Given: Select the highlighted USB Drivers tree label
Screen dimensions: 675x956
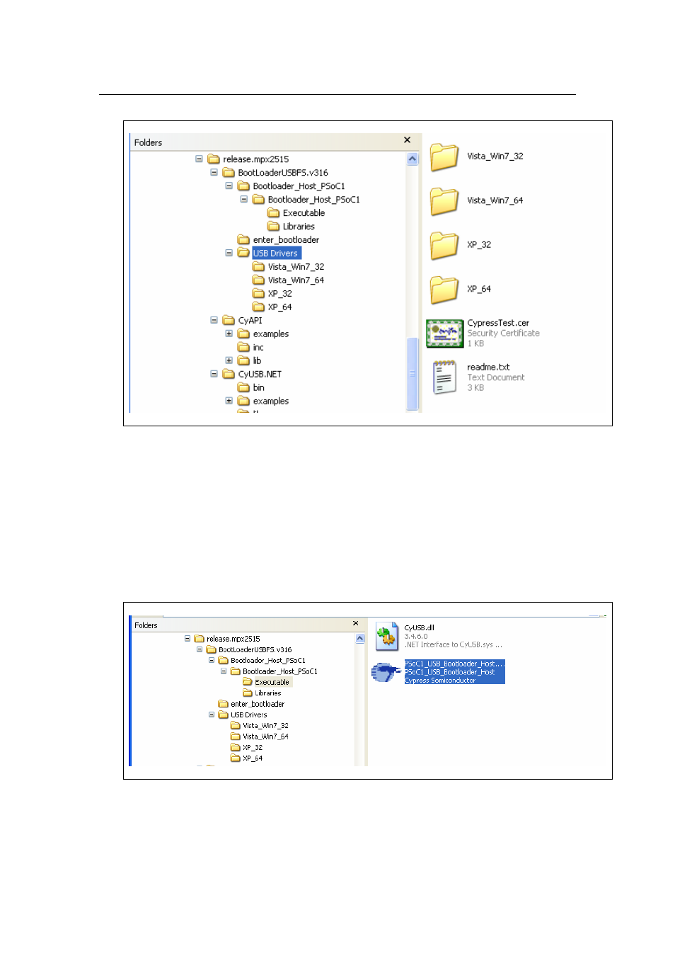Looking at the screenshot, I should (276, 254).
